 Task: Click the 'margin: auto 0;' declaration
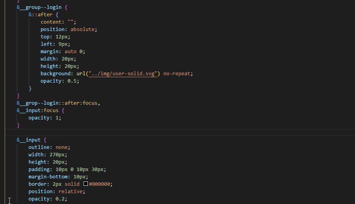63,52
